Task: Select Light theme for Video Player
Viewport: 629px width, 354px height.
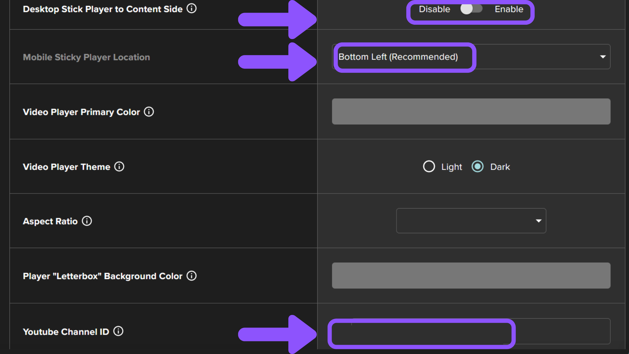Action: click(428, 166)
